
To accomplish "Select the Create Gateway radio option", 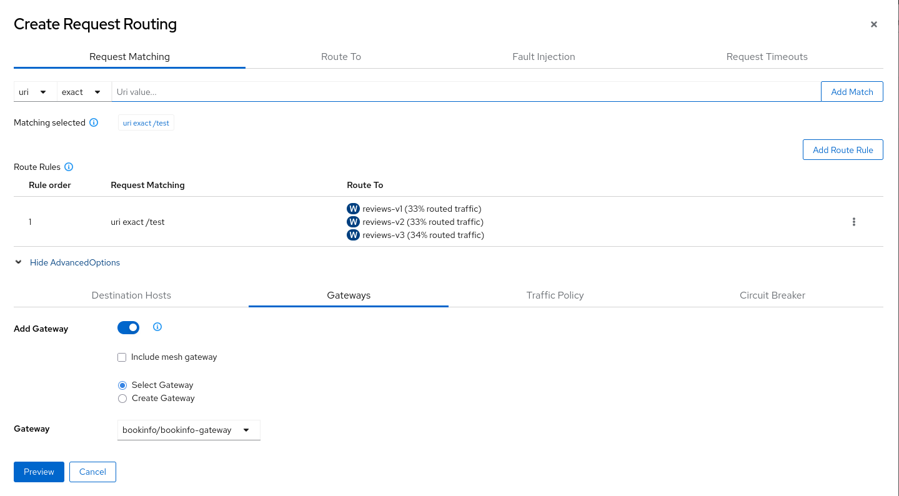I will 122,399.
